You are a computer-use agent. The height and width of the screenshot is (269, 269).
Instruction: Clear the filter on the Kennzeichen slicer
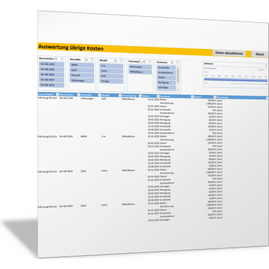pyautogui.click(x=62, y=59)
